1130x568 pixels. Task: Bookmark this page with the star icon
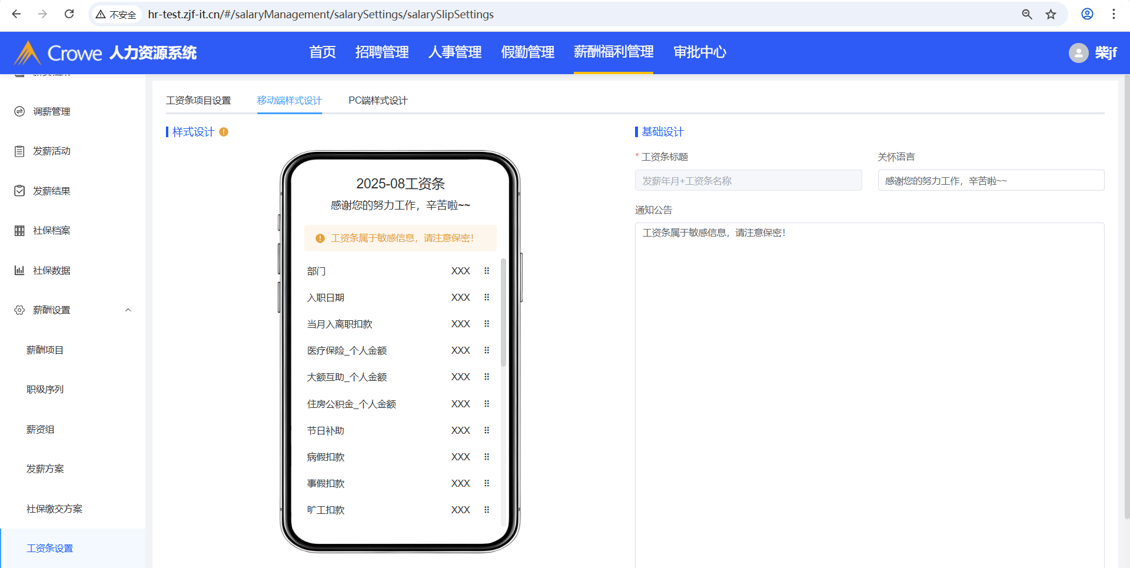click(x=1051, y=14)
